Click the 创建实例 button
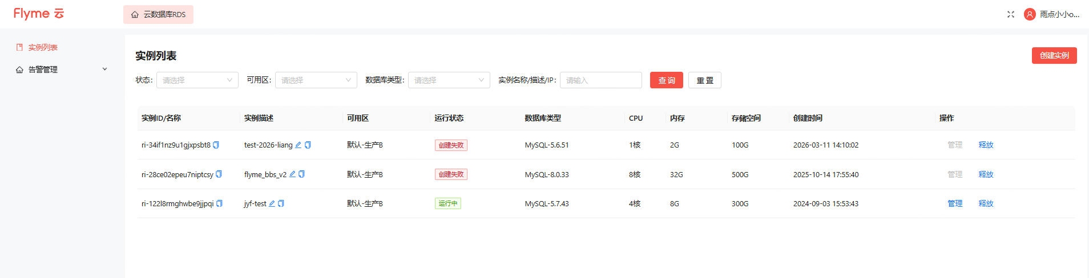This screenshot has height=278, width=1089. tap(1054, 56)
